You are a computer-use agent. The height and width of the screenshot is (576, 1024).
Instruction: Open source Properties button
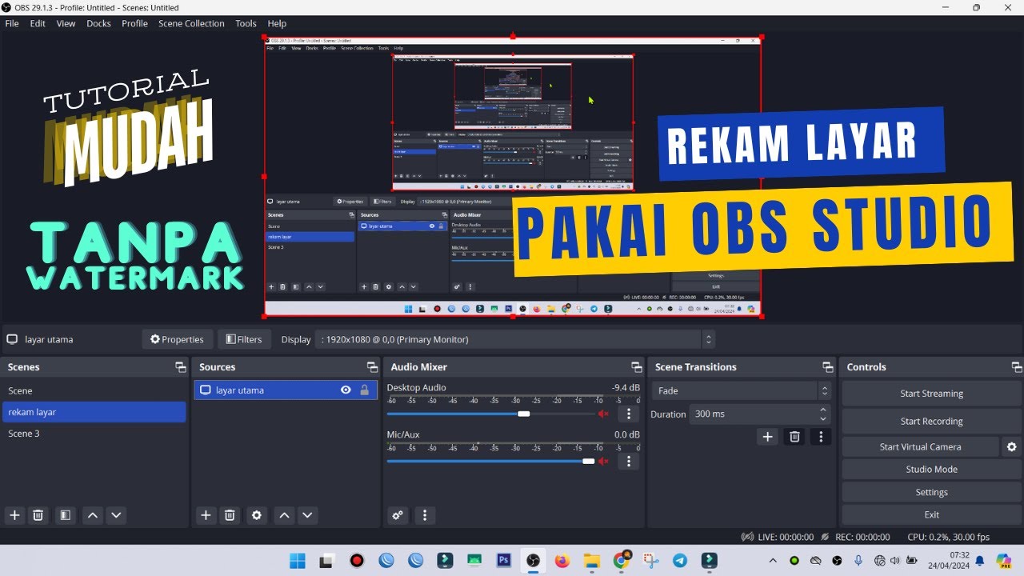click(178, 339)
